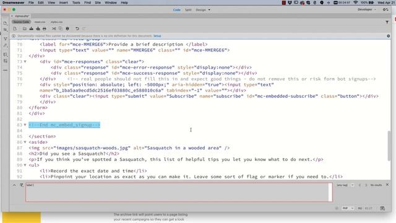Collapse the ul fold arrow at line 90
396x223 pixels.
pos(25,165)
